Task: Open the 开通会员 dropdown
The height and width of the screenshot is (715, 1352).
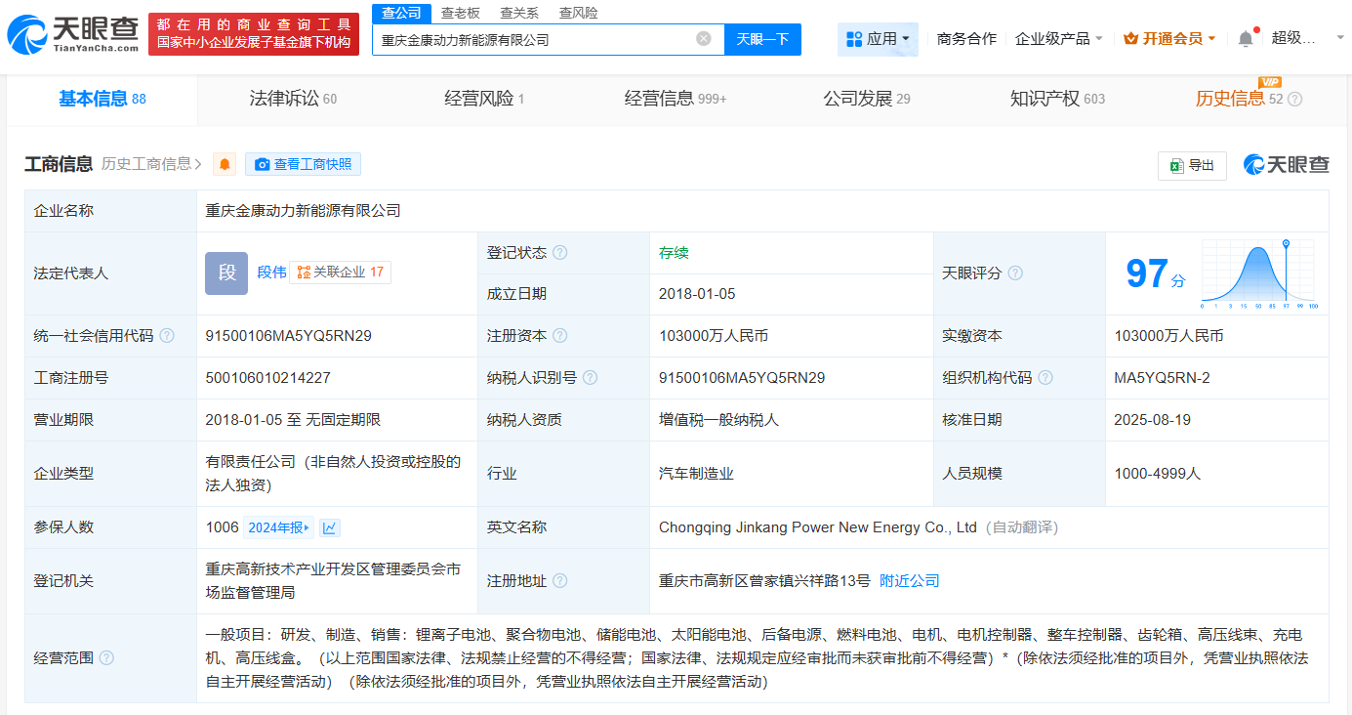Action: pyautogui.click(x=1169, y=37)
